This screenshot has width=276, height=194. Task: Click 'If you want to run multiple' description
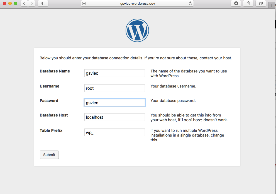click(x=187, y=135)
